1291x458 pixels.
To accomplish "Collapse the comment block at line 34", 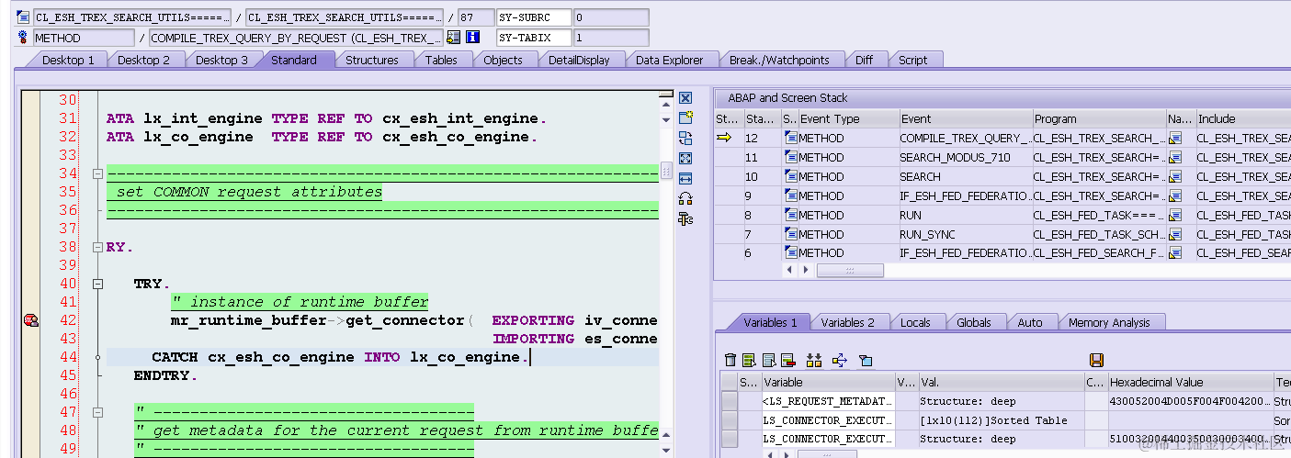I will [x=97, y=173].
